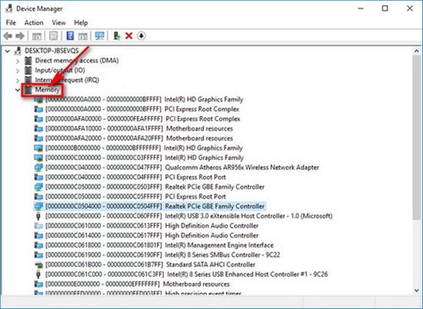Click the DESKTOP-JBSEVQS computer icon
Screen dimensions: 423x309
point(18,51)
